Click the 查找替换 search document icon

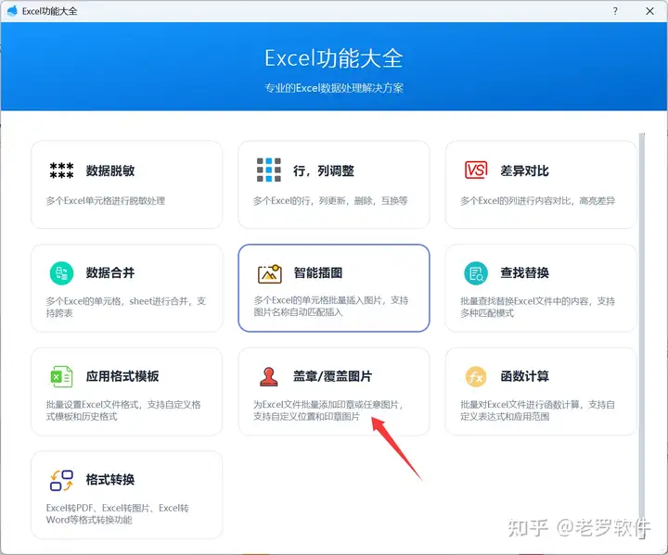click(476, 272)
